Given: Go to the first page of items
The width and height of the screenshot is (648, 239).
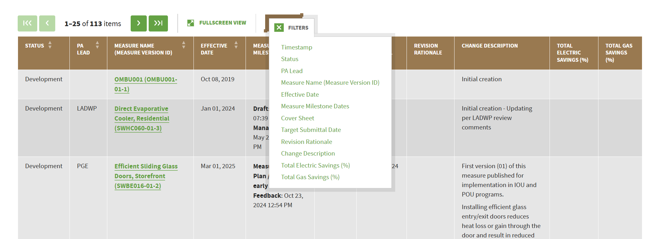Looking at the screenshot, I should pyautogui.click(x=27, y=23).
